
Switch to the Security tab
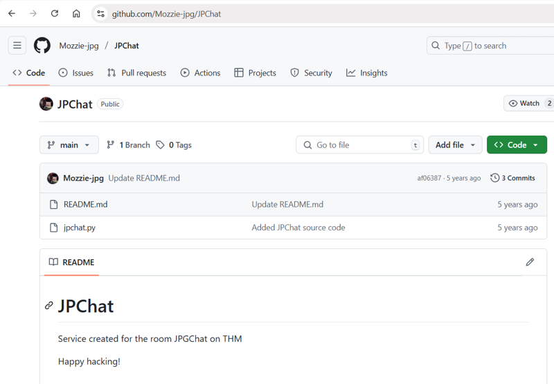(x=311, y=73)
